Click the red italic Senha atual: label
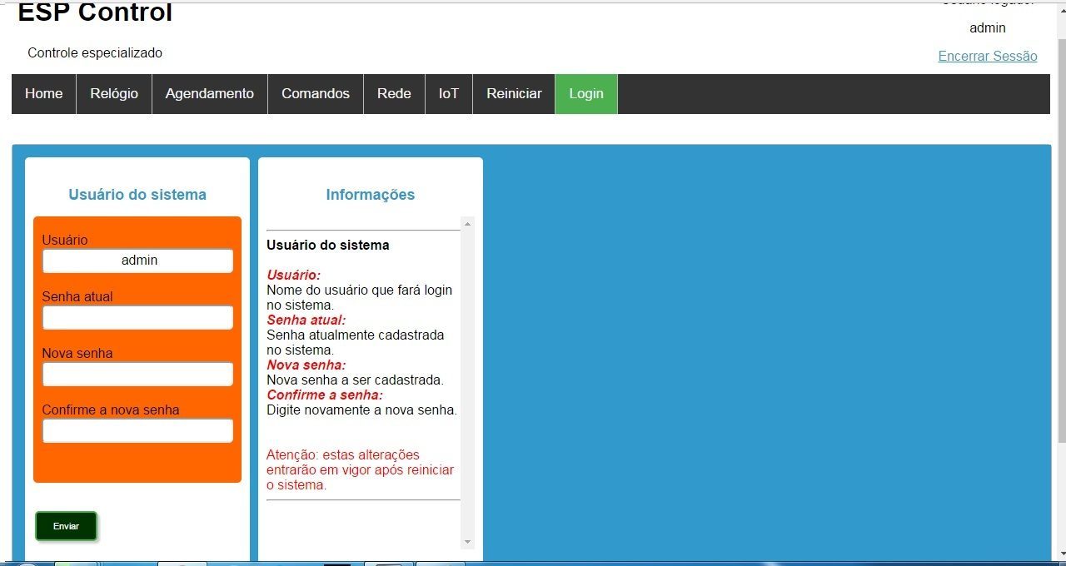 point(306,320)
